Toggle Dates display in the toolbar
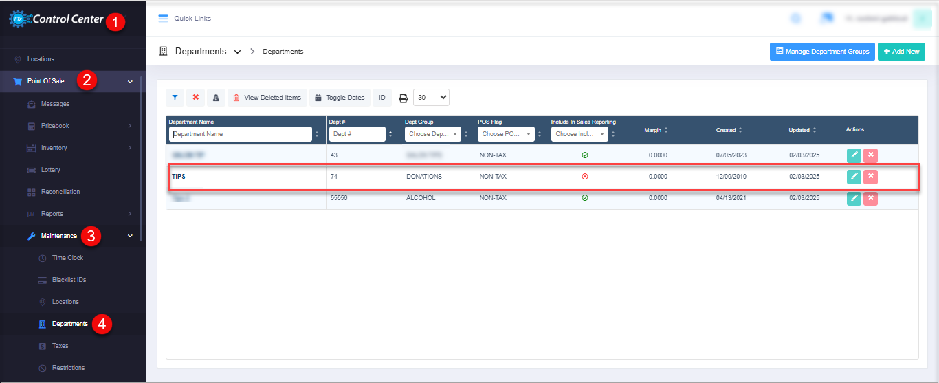The height and width of the screenshot is (383, 939). coord(340,98)
